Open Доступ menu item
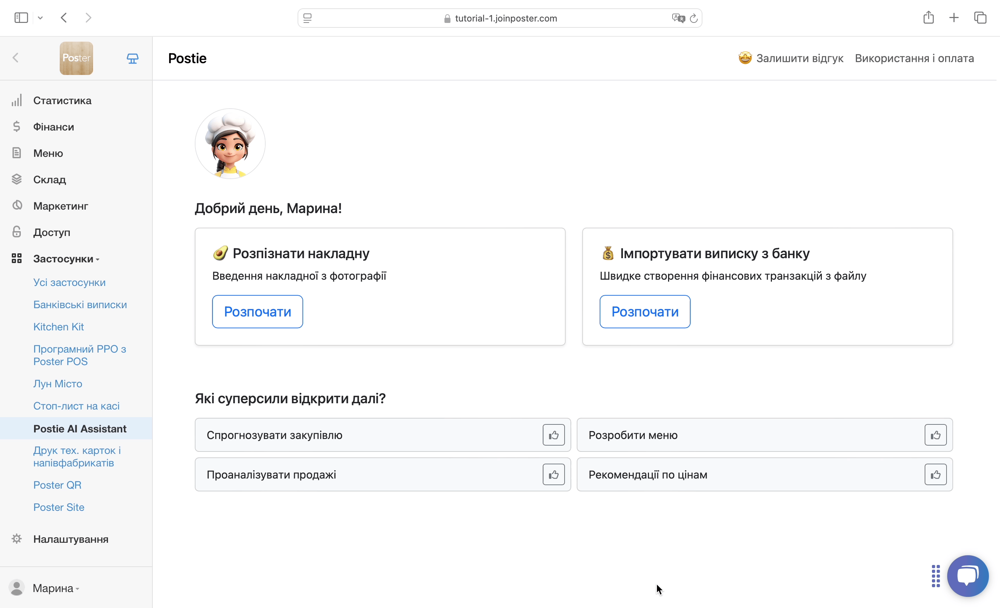 coord(52,233)
